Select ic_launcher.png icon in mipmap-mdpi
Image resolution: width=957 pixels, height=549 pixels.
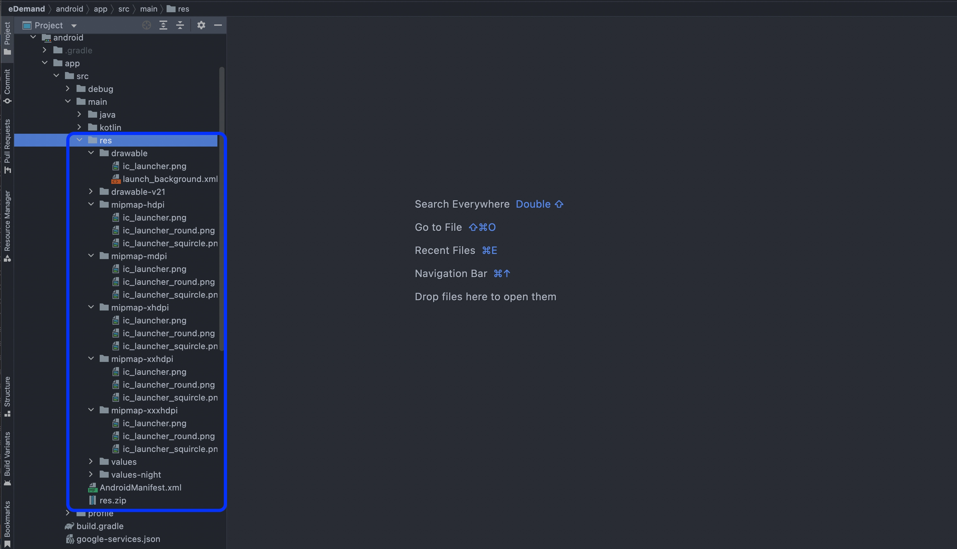click(x=116, y=269)
